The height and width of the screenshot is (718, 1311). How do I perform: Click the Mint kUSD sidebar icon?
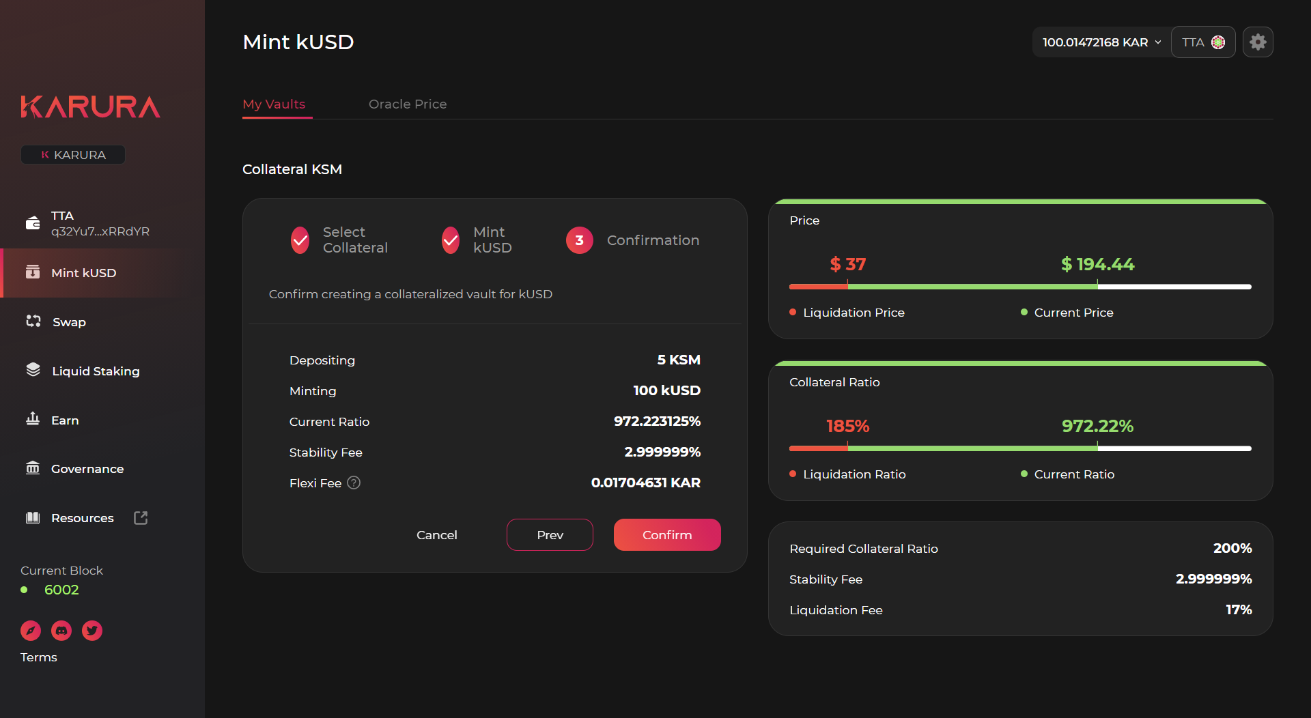pyautogui.click(x=33, y=272)
